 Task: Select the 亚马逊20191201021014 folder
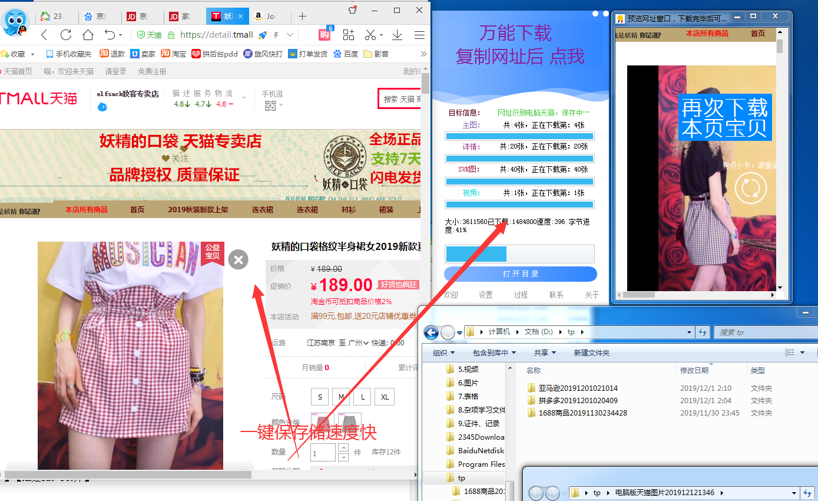pyautogui.click(x=572, y=388)
